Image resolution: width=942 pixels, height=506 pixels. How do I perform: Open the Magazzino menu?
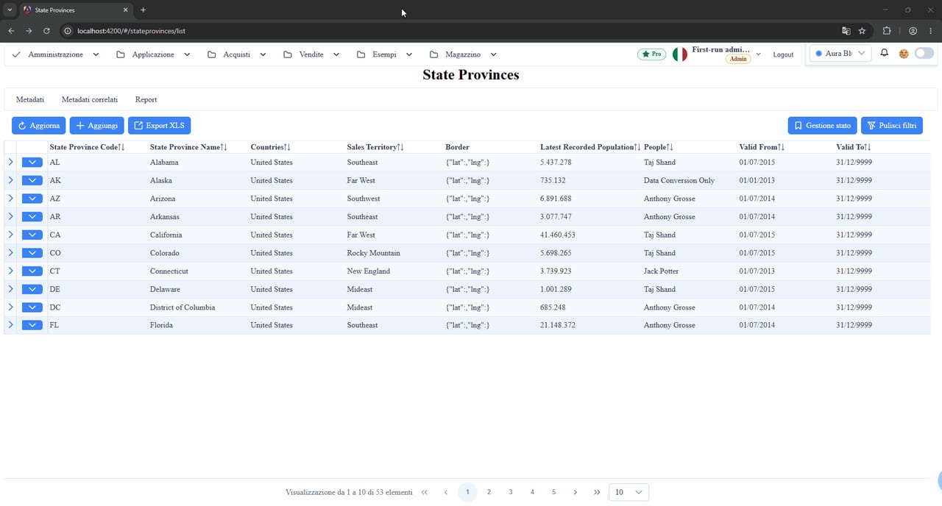463,54
